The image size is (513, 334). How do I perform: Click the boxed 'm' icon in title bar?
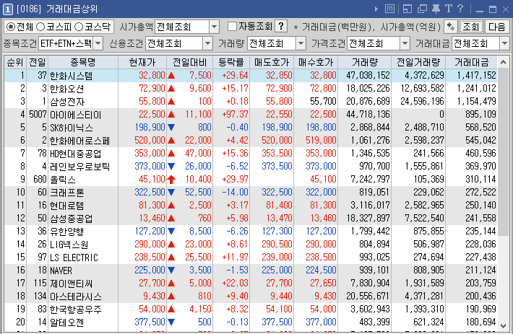(389, 9)
